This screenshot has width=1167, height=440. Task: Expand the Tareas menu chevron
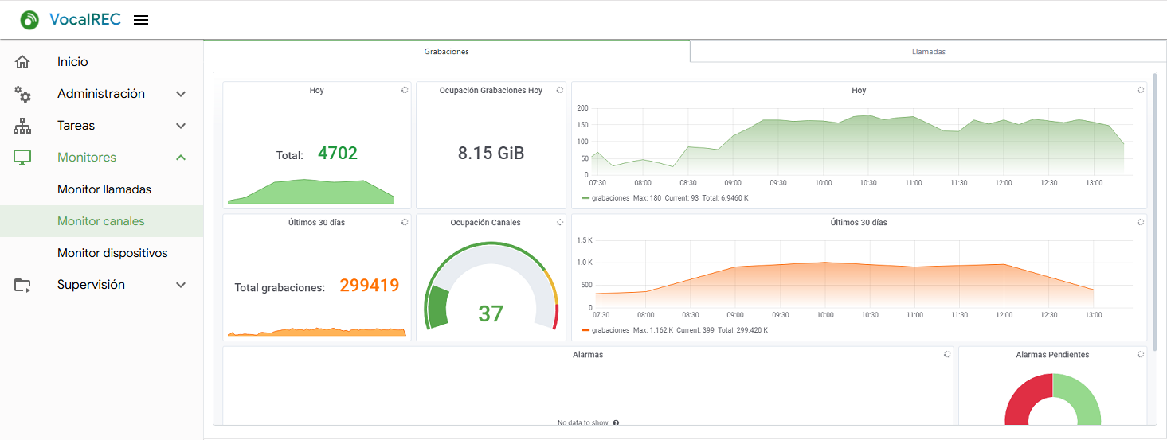tap(181, 126)
